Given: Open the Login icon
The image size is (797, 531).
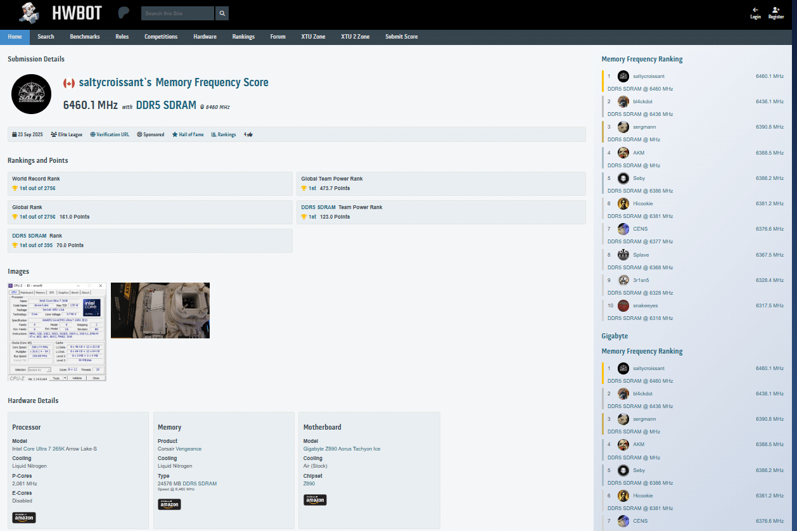Looking at the screenshot, I should point(755,13).
